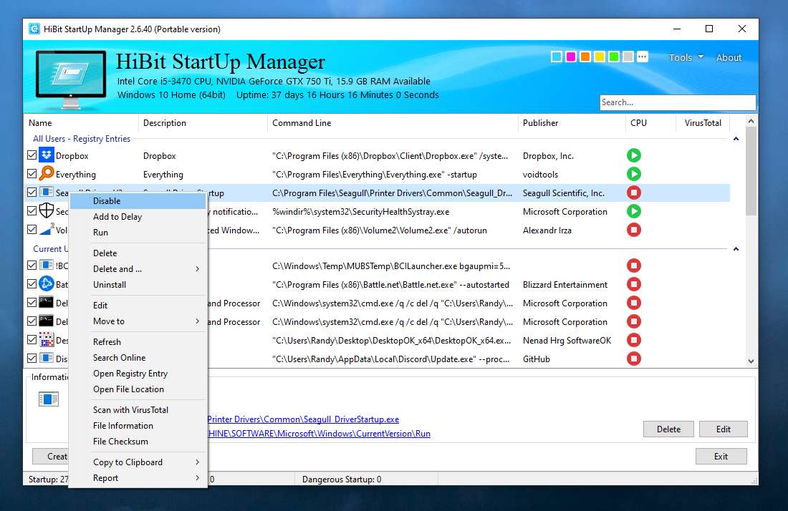The image size is (788, 511).
Task: Choose 'Open Registry Entry' from the context menu
Action: [138, 374]
